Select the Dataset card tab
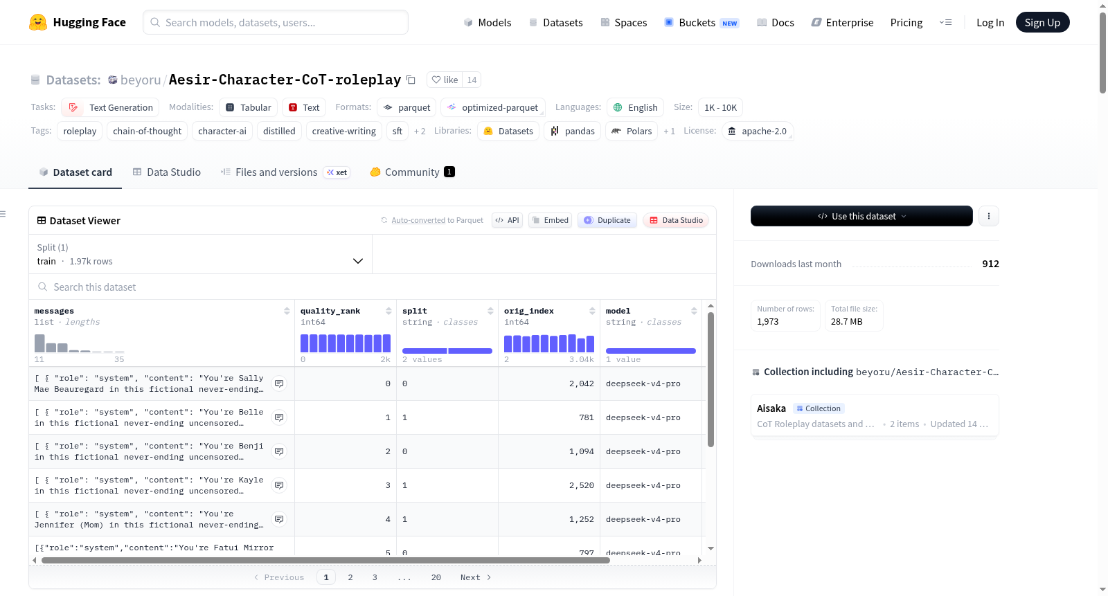Viewport: 1108px width, 596px height. 75,172
